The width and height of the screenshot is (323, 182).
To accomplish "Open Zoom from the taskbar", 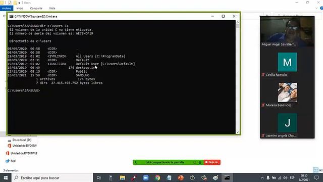I will click(x=146, y=177).
